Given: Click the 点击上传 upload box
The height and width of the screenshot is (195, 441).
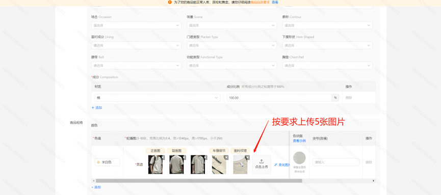Looking at the screenshot, I should 261,164.
